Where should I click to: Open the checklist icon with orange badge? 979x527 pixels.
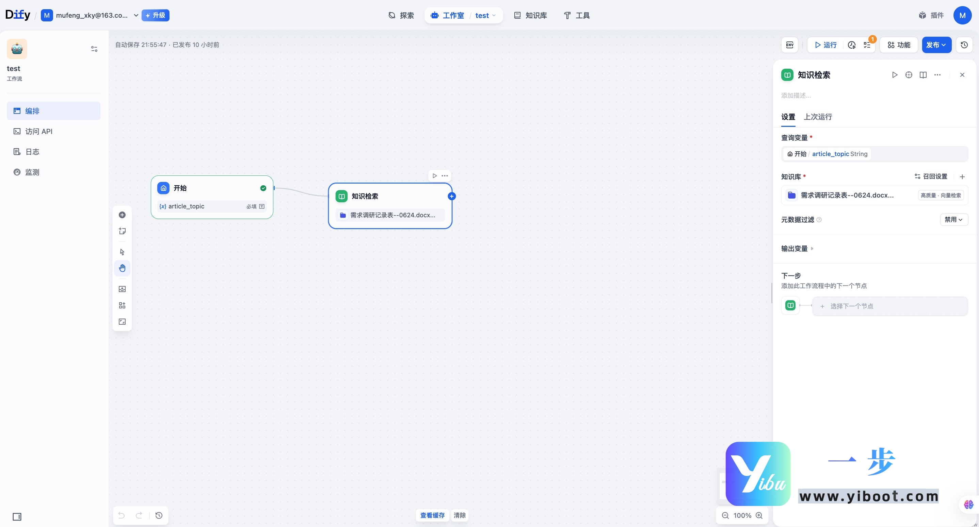(868, 45)
